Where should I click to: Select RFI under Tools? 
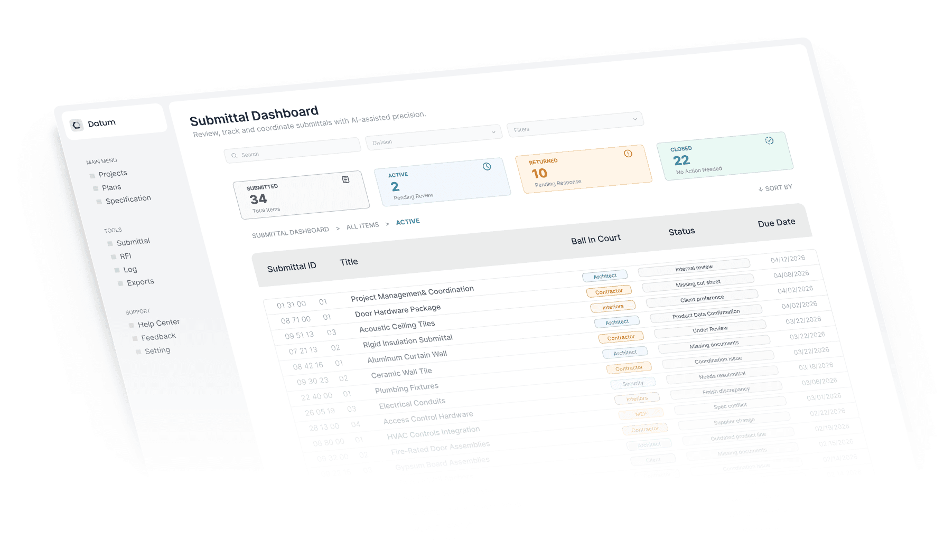coord(126,256)
